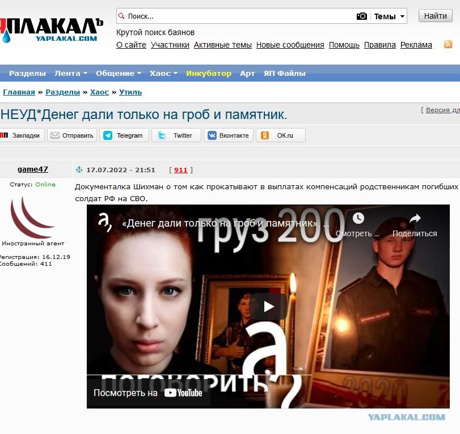Open the game47 profile link

pos(32,169)
